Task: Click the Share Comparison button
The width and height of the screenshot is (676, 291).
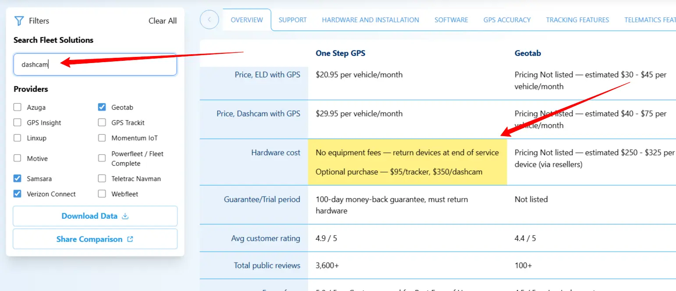Action: tap(95, 239)
